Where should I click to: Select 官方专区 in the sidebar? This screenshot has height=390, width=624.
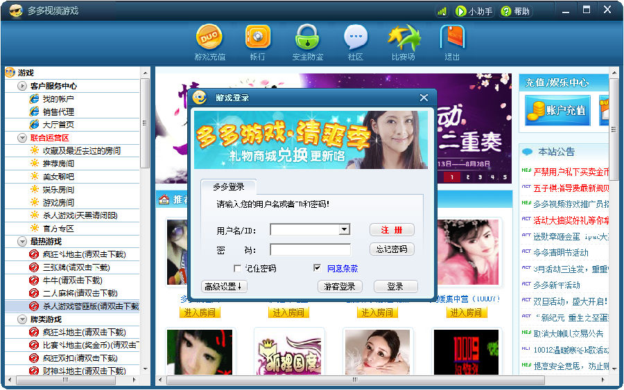click(x=58, y=229)
